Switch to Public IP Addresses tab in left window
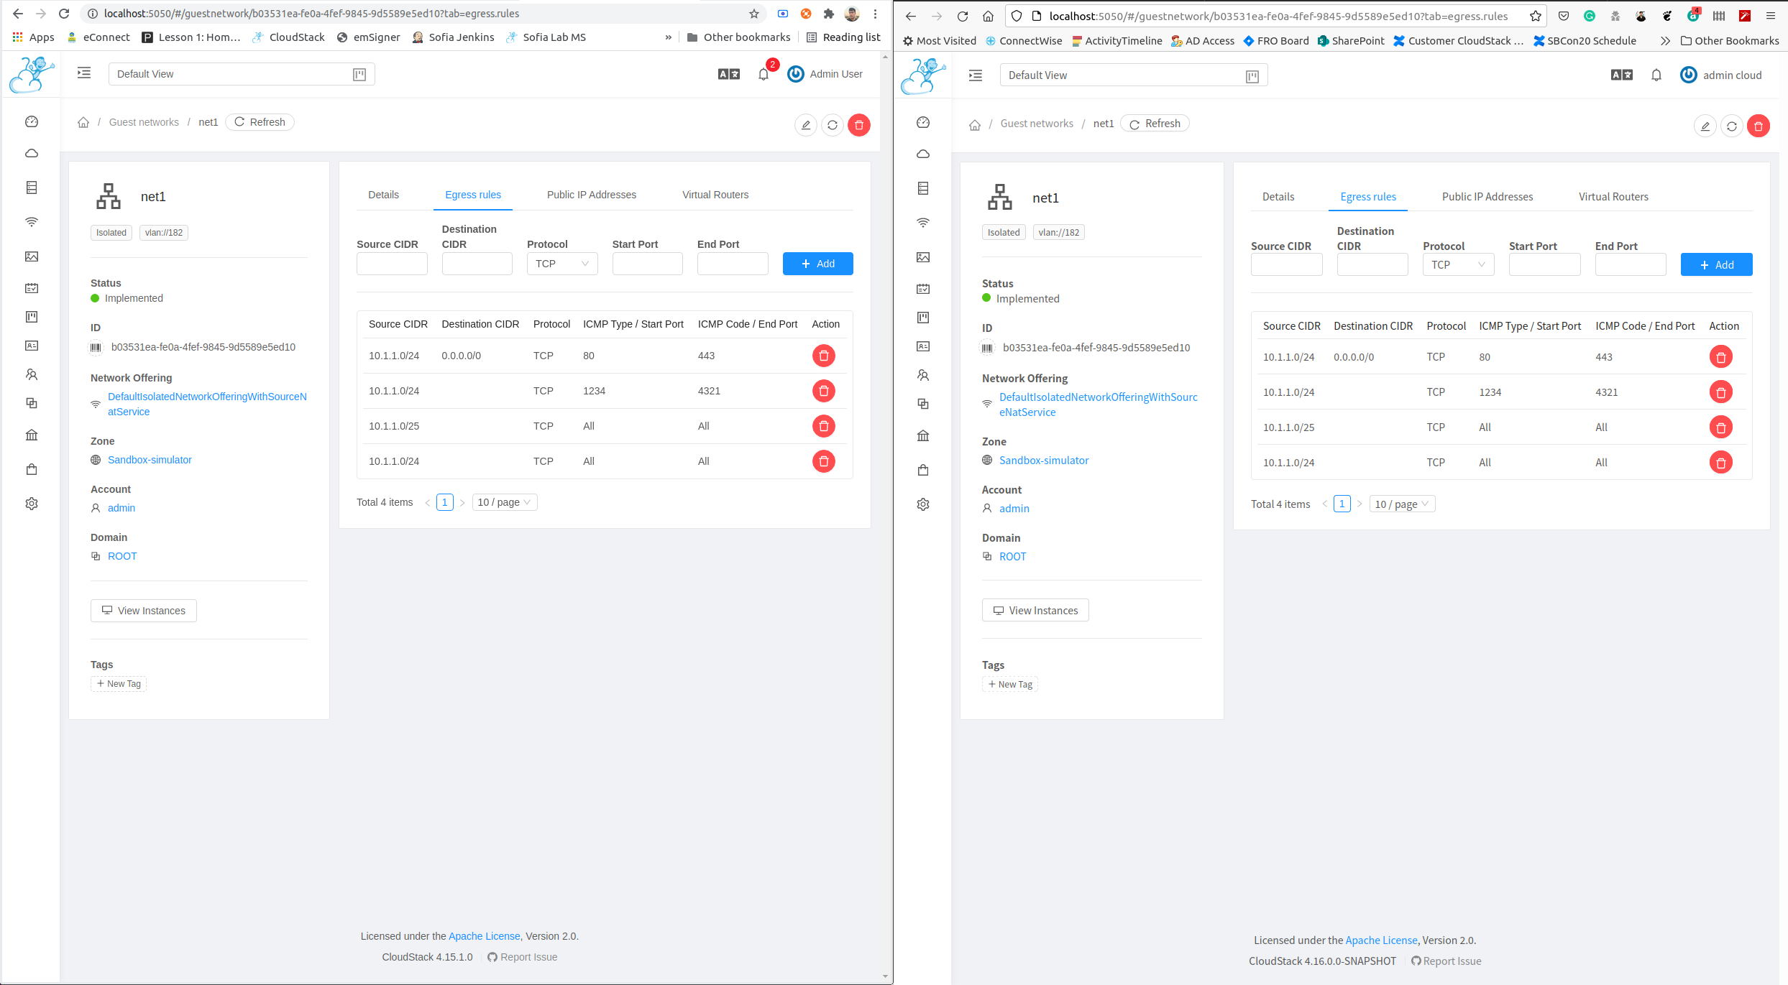 [591, 195]
